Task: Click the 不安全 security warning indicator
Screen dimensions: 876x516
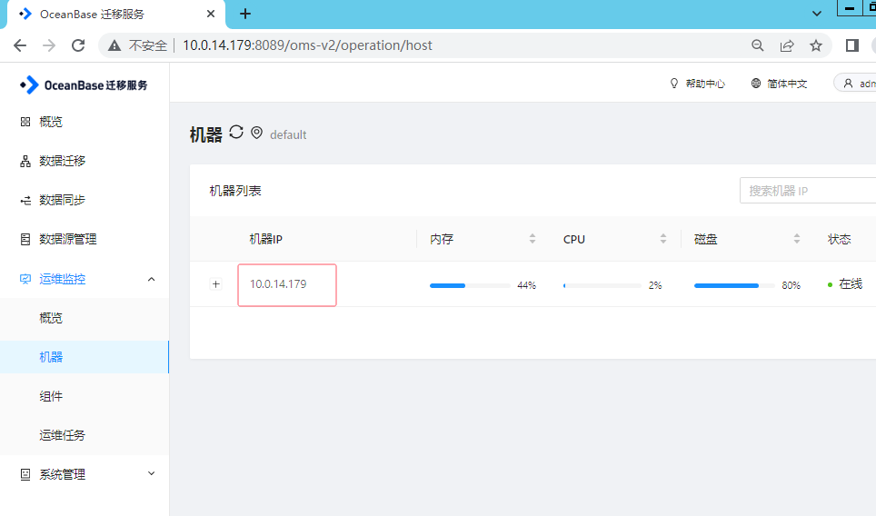Action: pyautogui.click(x=137, y=45)
